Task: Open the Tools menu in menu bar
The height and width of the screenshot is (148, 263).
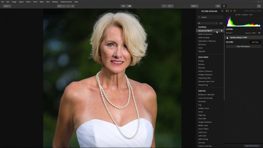Action: click(35, 2)
